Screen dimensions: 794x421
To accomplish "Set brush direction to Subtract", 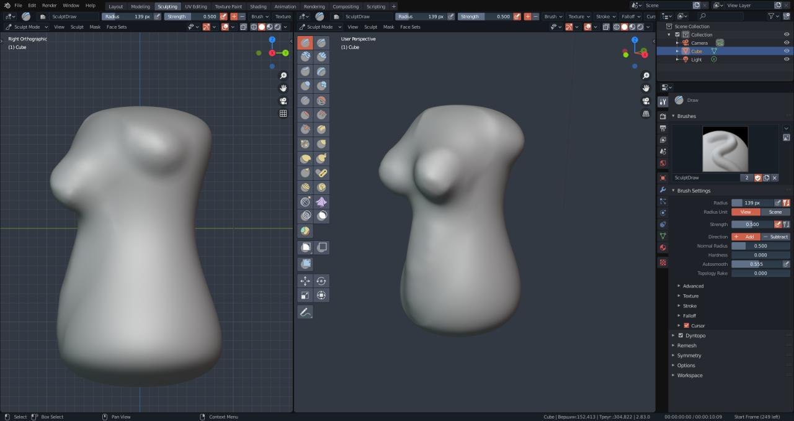I will (x=775, y=237).
